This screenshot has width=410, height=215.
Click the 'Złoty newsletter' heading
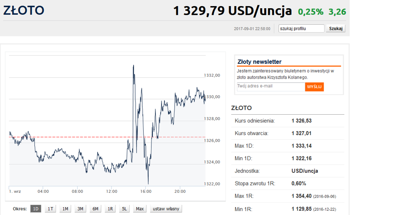click(259, 62)
